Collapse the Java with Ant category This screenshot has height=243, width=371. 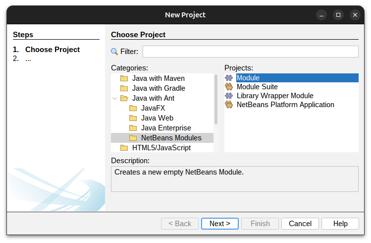pos(115,98)
